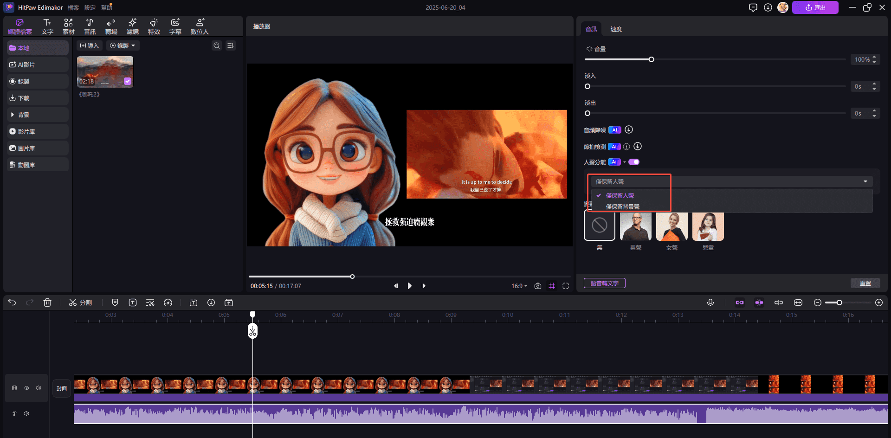Open the 數位人 digital human tab
This screenshot has height=438, width=891.
(200, 27)
